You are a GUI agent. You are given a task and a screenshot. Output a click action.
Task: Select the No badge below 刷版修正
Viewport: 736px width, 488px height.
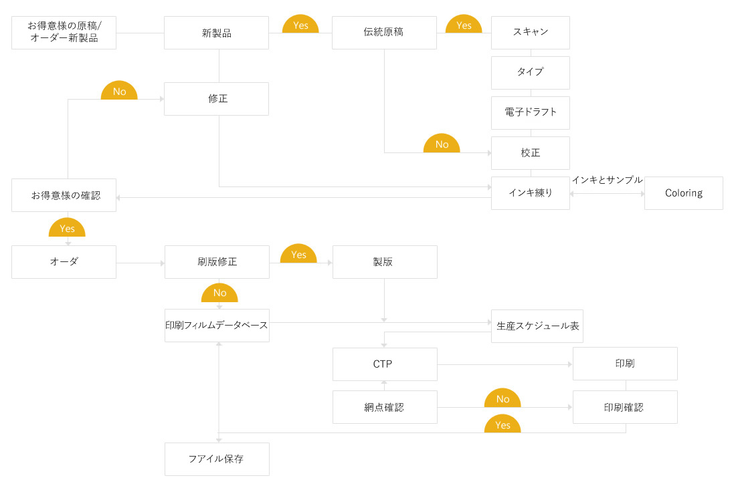tap(219, 293)
